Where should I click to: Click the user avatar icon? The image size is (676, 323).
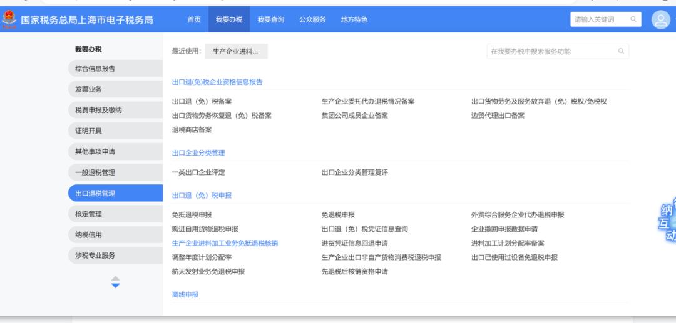coord(661,20)
